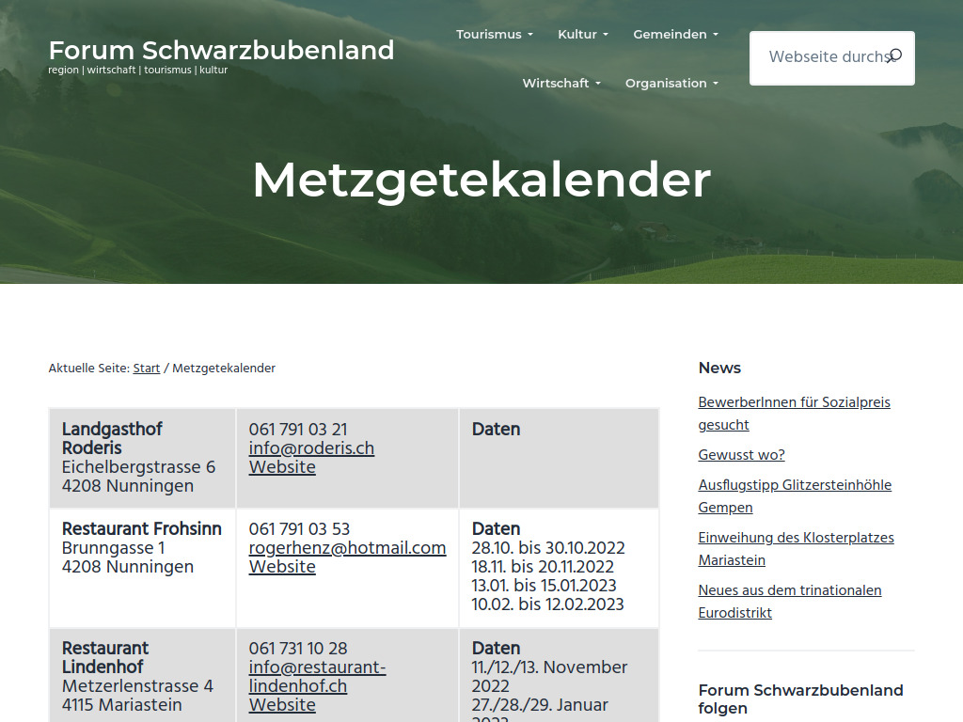Expand the Gemeinden navigation menu
The width and height of the screenshot is (963, 722).
click(x=674, y=34)
